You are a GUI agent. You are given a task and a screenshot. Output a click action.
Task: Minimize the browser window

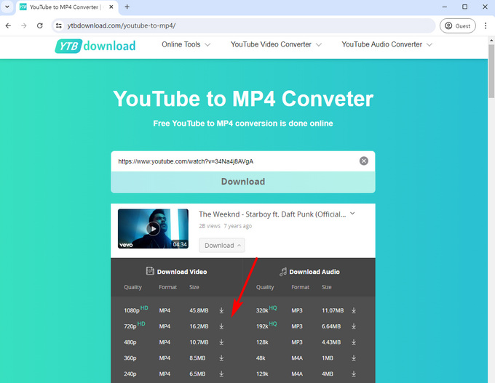click(x=445, y=7)
